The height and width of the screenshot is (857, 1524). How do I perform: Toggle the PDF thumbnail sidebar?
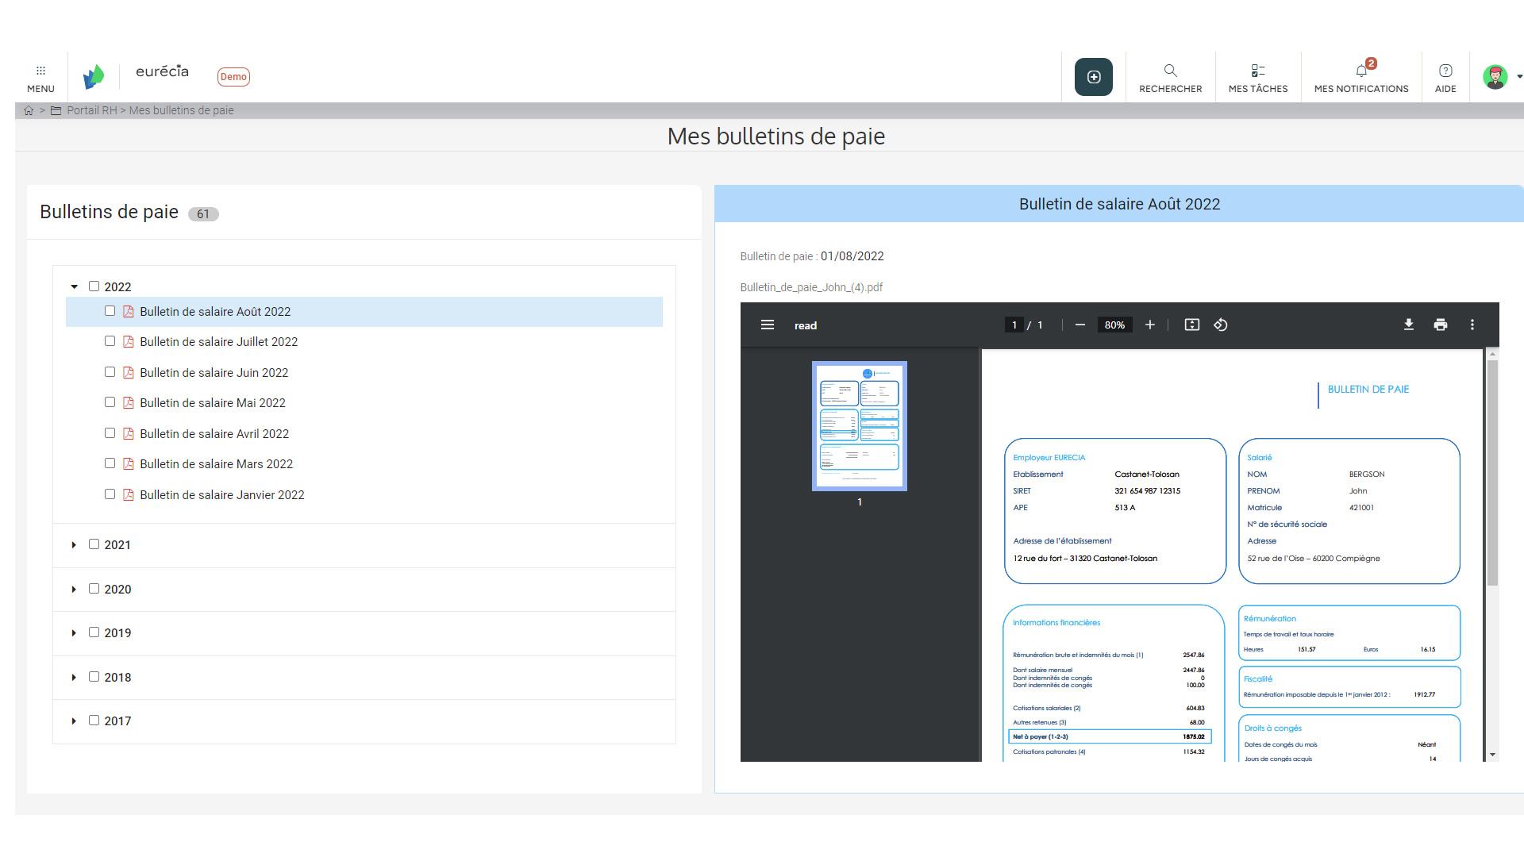(767, 325)
